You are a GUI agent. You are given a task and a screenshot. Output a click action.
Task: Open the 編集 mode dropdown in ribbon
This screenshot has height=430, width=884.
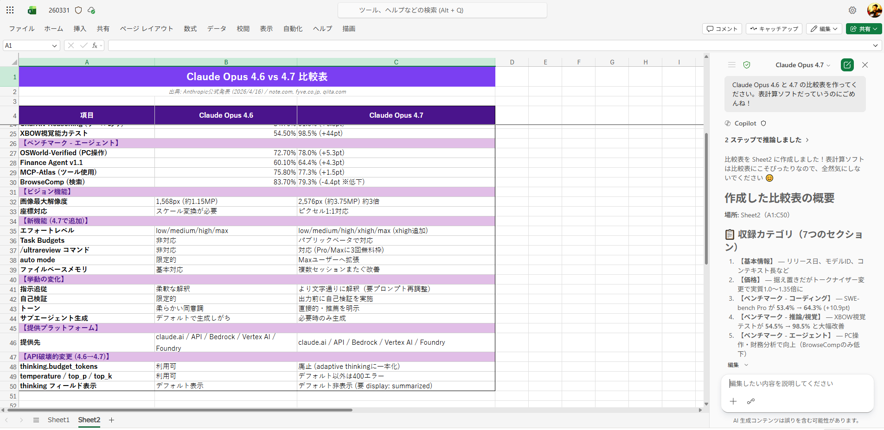(824, 29)
